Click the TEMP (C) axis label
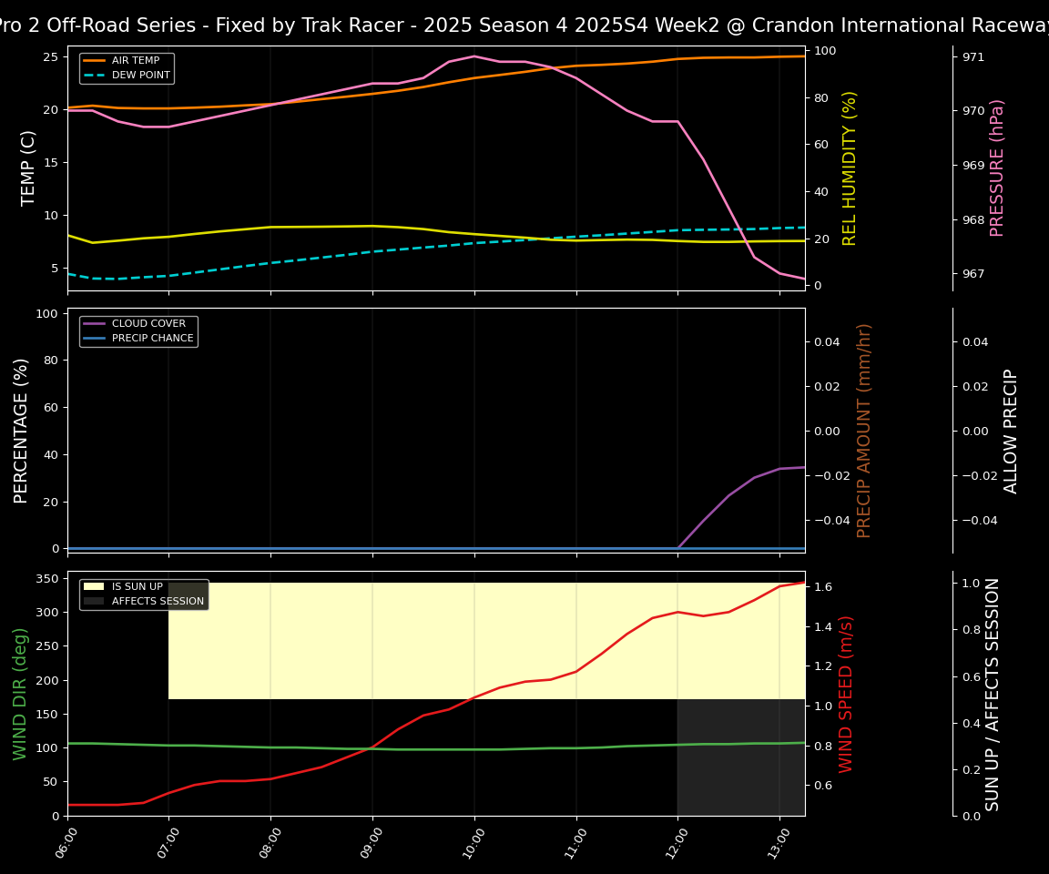The width and height of the screenshot is (1049, 874). pos(28,168)
